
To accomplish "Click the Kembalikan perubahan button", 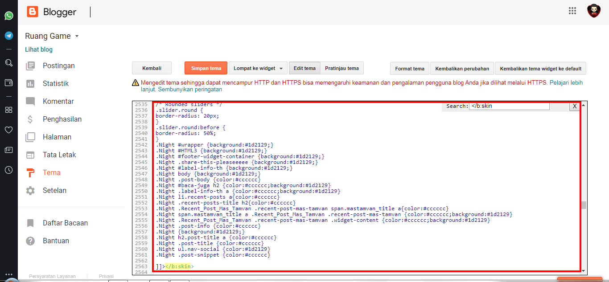I will [x=462, y=69].
